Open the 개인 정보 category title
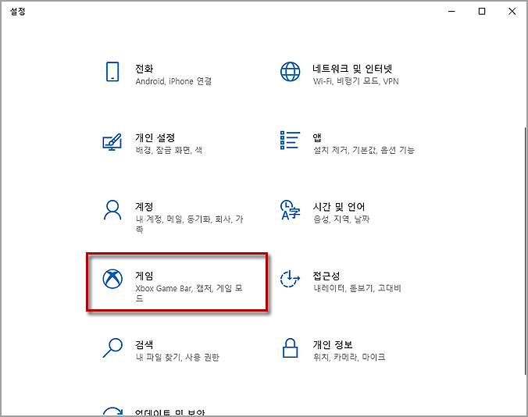The width and height of the screenshot is (528, 417). (333, 344)
